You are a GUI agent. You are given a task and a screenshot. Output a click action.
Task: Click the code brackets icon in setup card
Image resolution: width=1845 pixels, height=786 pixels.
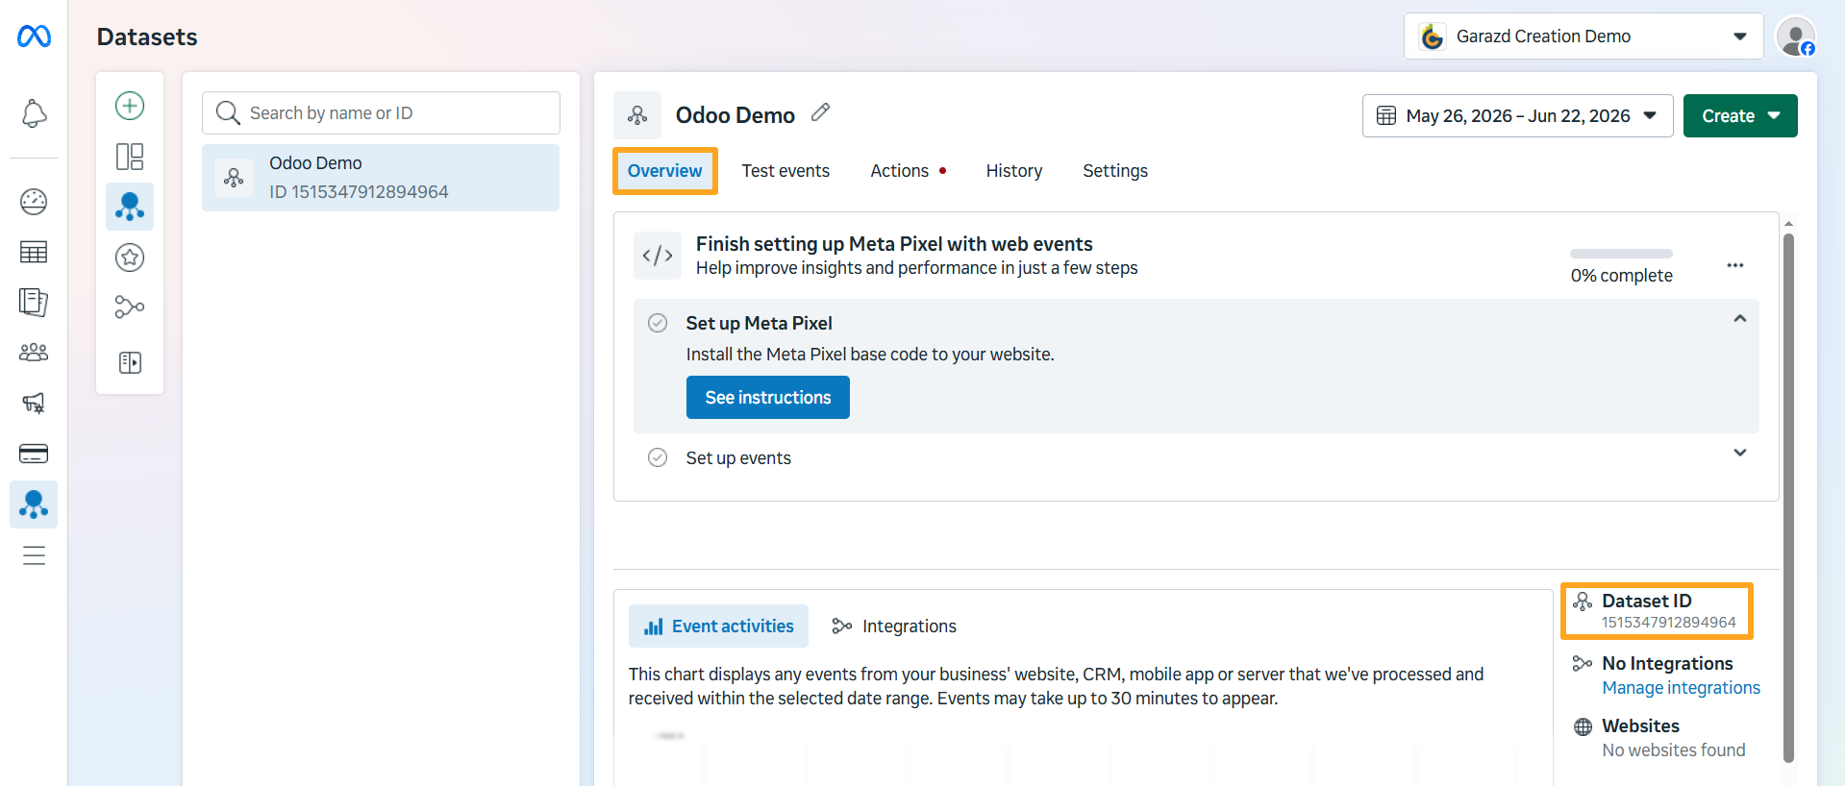(658, 256)
